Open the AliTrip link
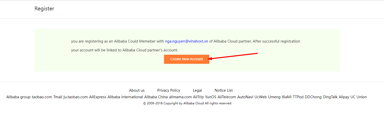This screenshot has height=118, width=384. (x=198, y=97)
